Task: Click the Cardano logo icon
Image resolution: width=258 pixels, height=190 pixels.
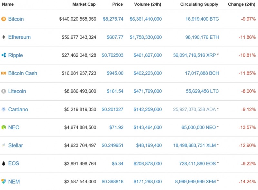Action: point(4,109)
